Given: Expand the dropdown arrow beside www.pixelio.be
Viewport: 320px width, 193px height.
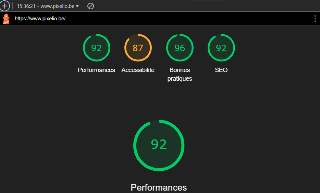Looking at the screenshot, I should coord(77,6).
